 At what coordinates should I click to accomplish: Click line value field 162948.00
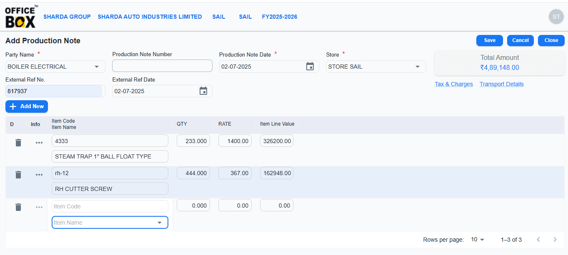tap(277, 173)
